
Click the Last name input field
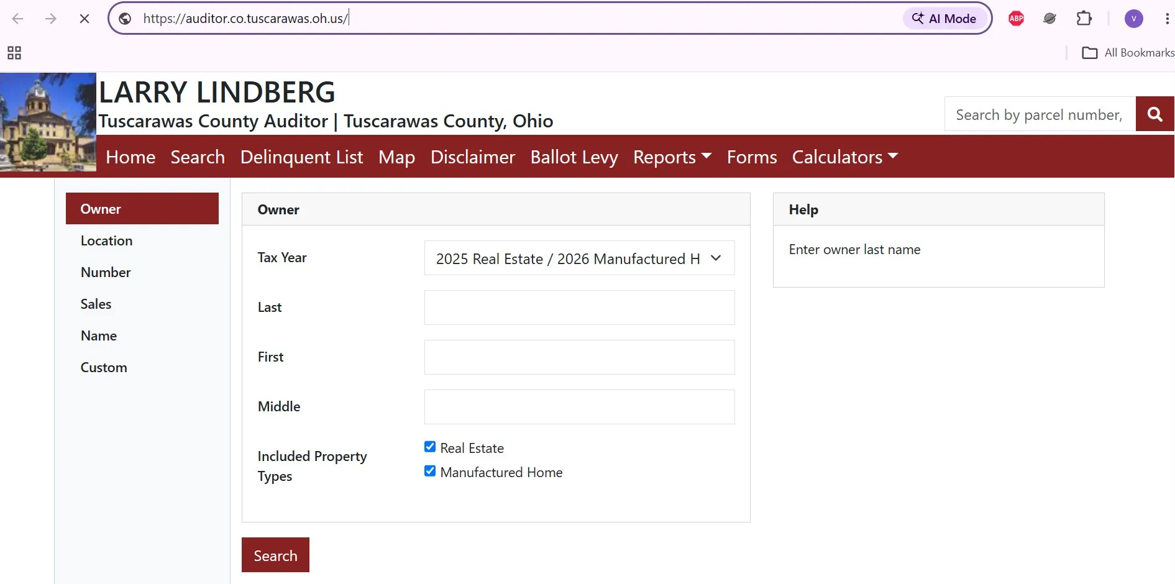[x=579, y=308]
